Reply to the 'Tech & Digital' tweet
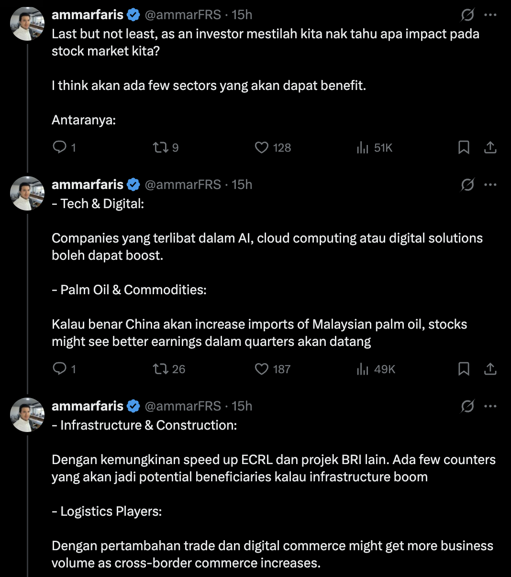Viewport: 511px width, 577px height. coord(60,369)
